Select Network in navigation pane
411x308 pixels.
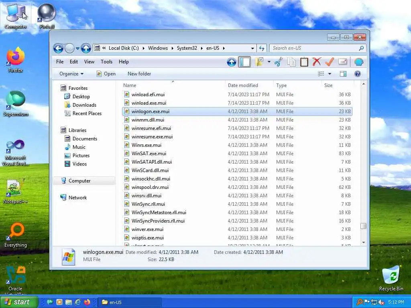point(74,198)
